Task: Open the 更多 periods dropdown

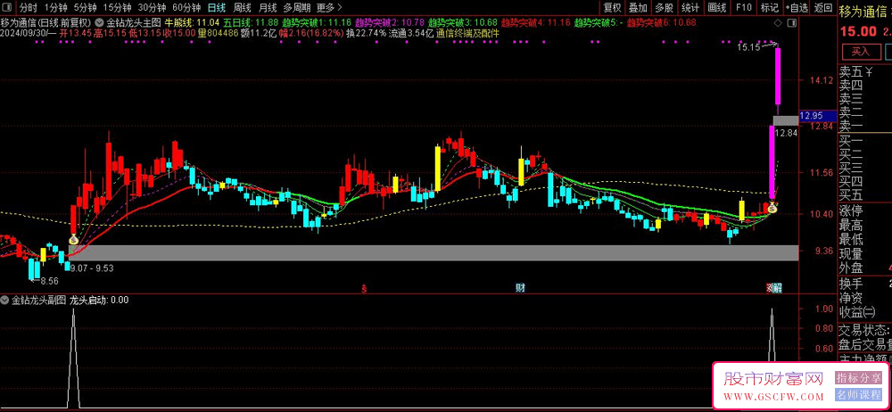Action: click(329, 7)
